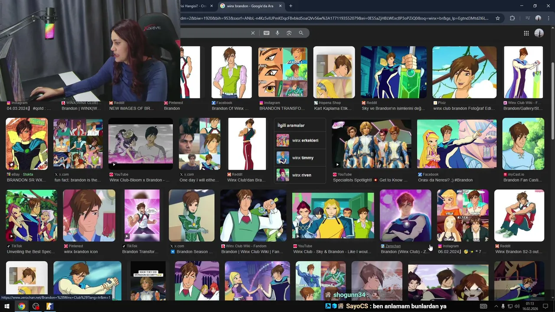Click 'Winx Brandon S2-3 out...' caption link
Image resolution: width=555 pixels, height=312 pixels.
click(x=519, y=252)
